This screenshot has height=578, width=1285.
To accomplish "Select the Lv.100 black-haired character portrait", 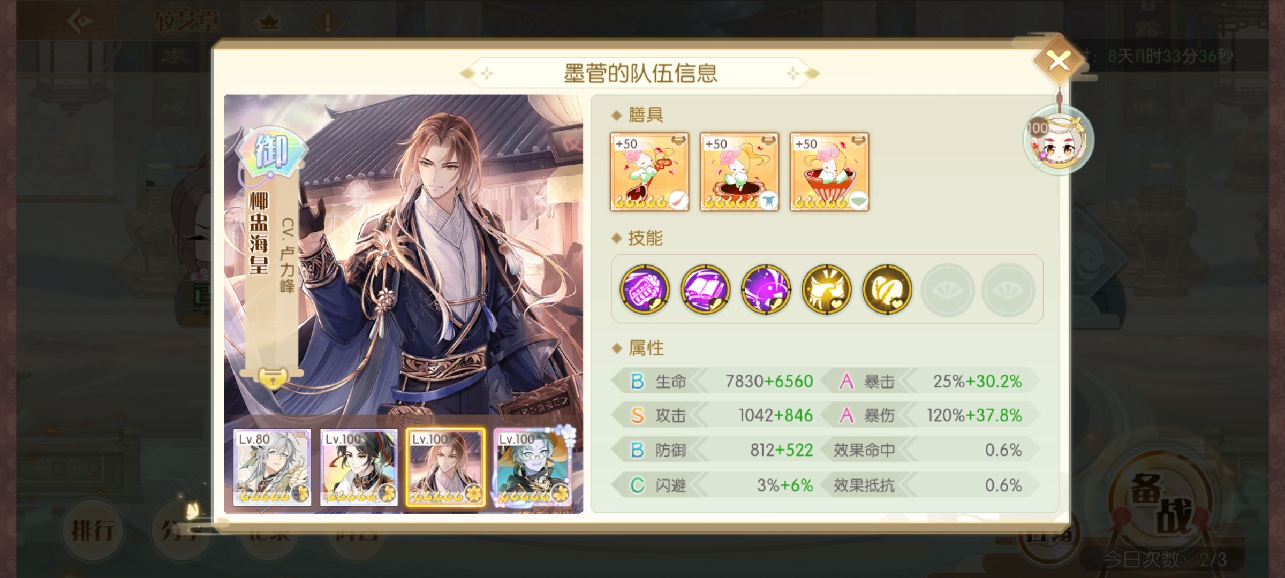I will [359, 467].
